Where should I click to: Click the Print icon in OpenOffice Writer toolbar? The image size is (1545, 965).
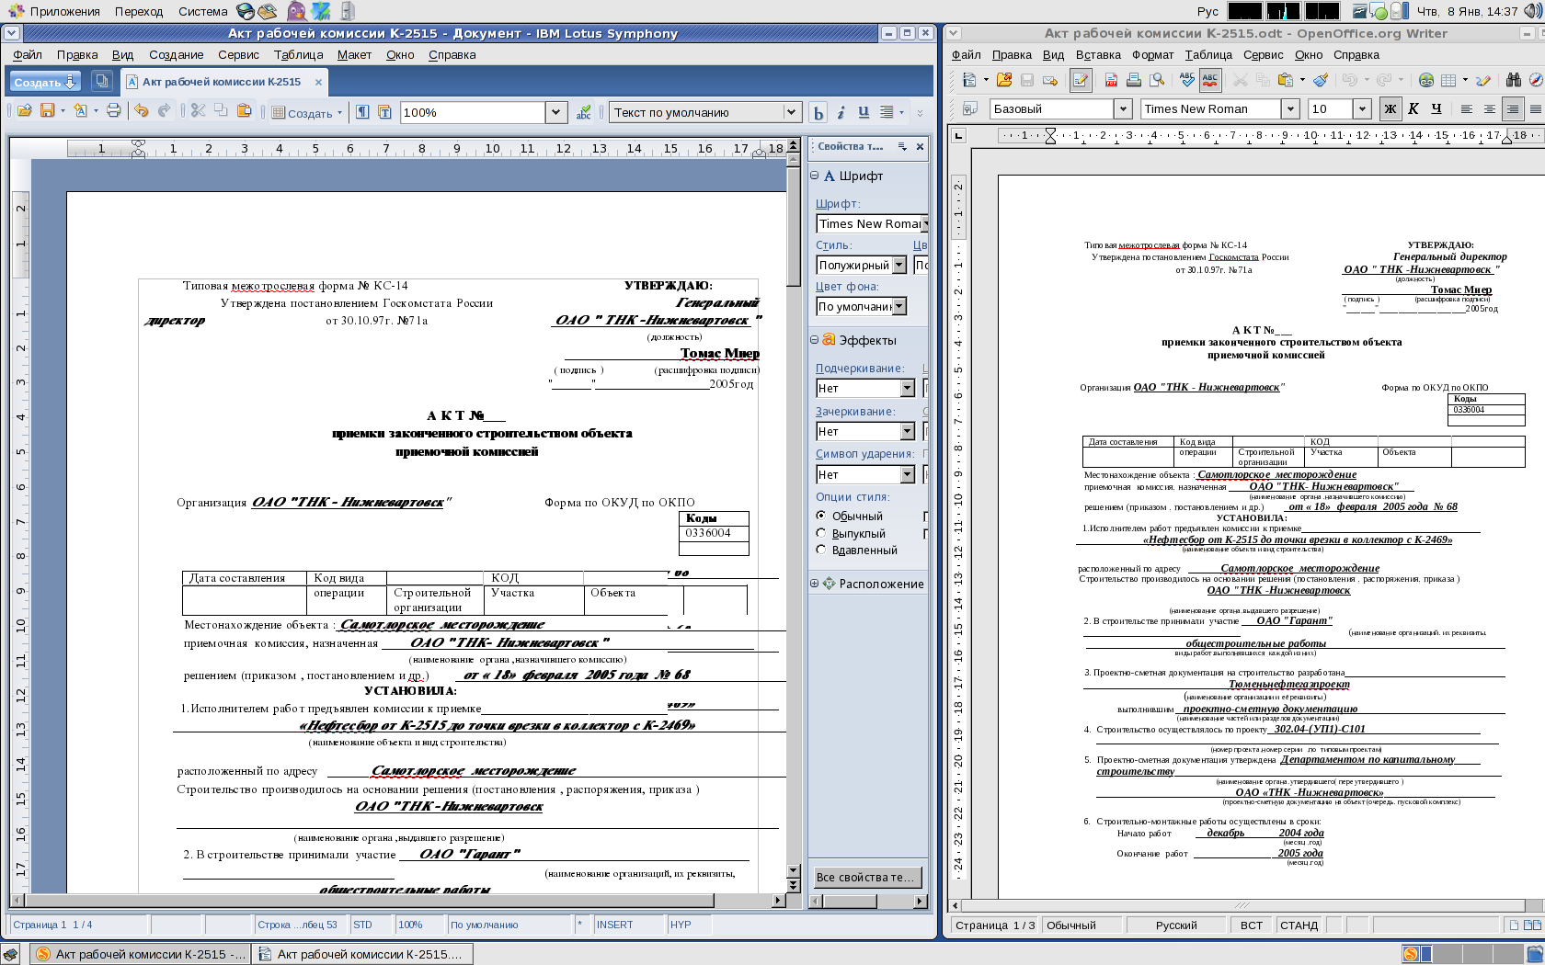[1134, 80]
